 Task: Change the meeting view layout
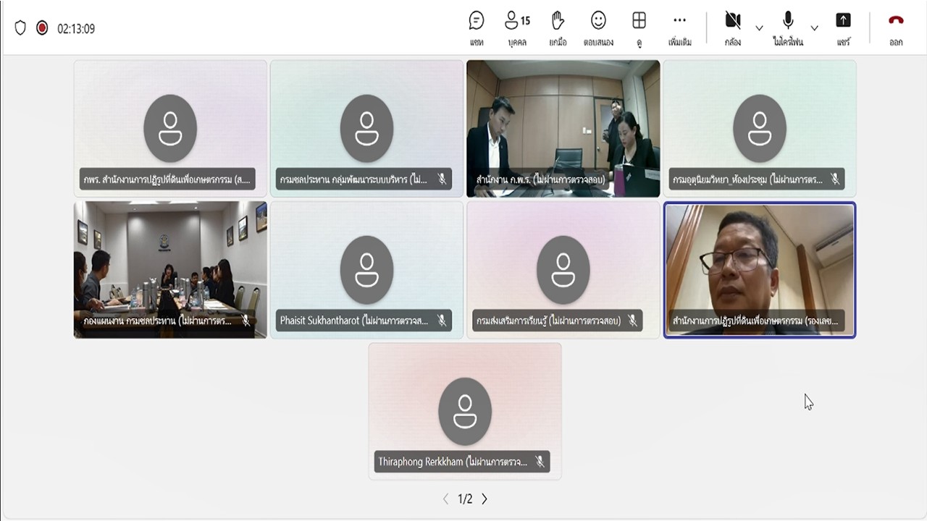pos(639,27)
